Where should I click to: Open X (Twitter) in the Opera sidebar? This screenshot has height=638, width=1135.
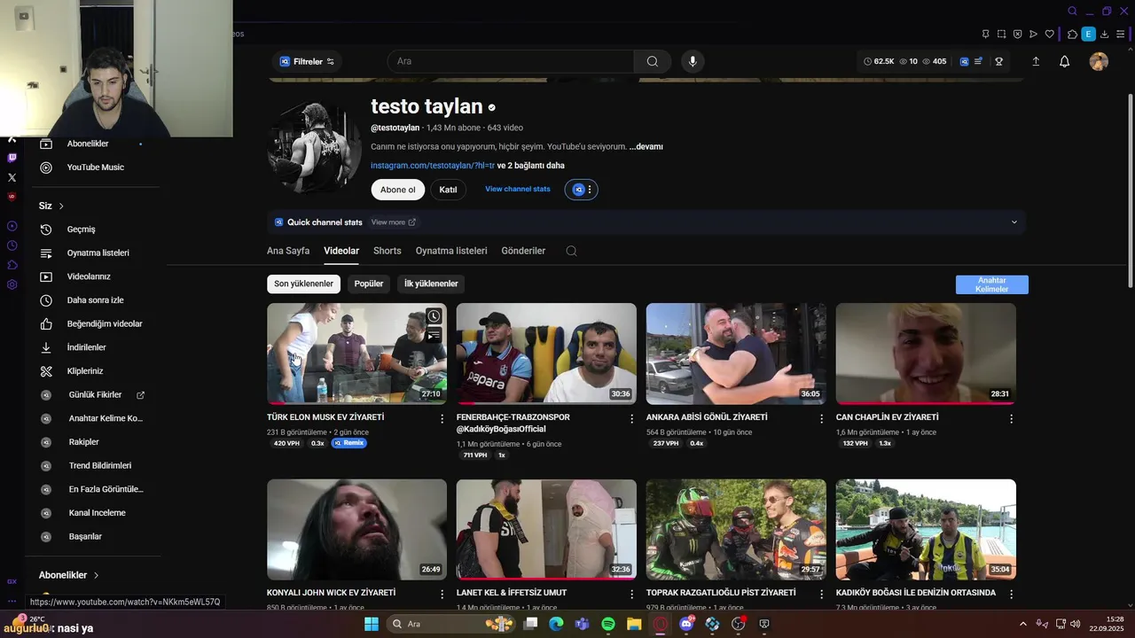tap(12, 177)
